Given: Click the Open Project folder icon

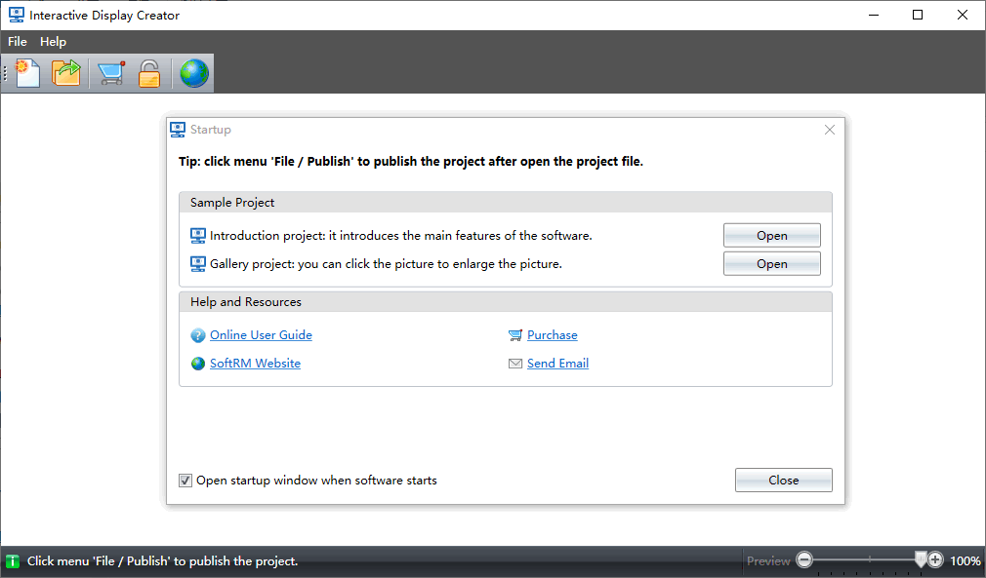Looking at the screenshot, I should pyautogui.click(x=66, y=73).
